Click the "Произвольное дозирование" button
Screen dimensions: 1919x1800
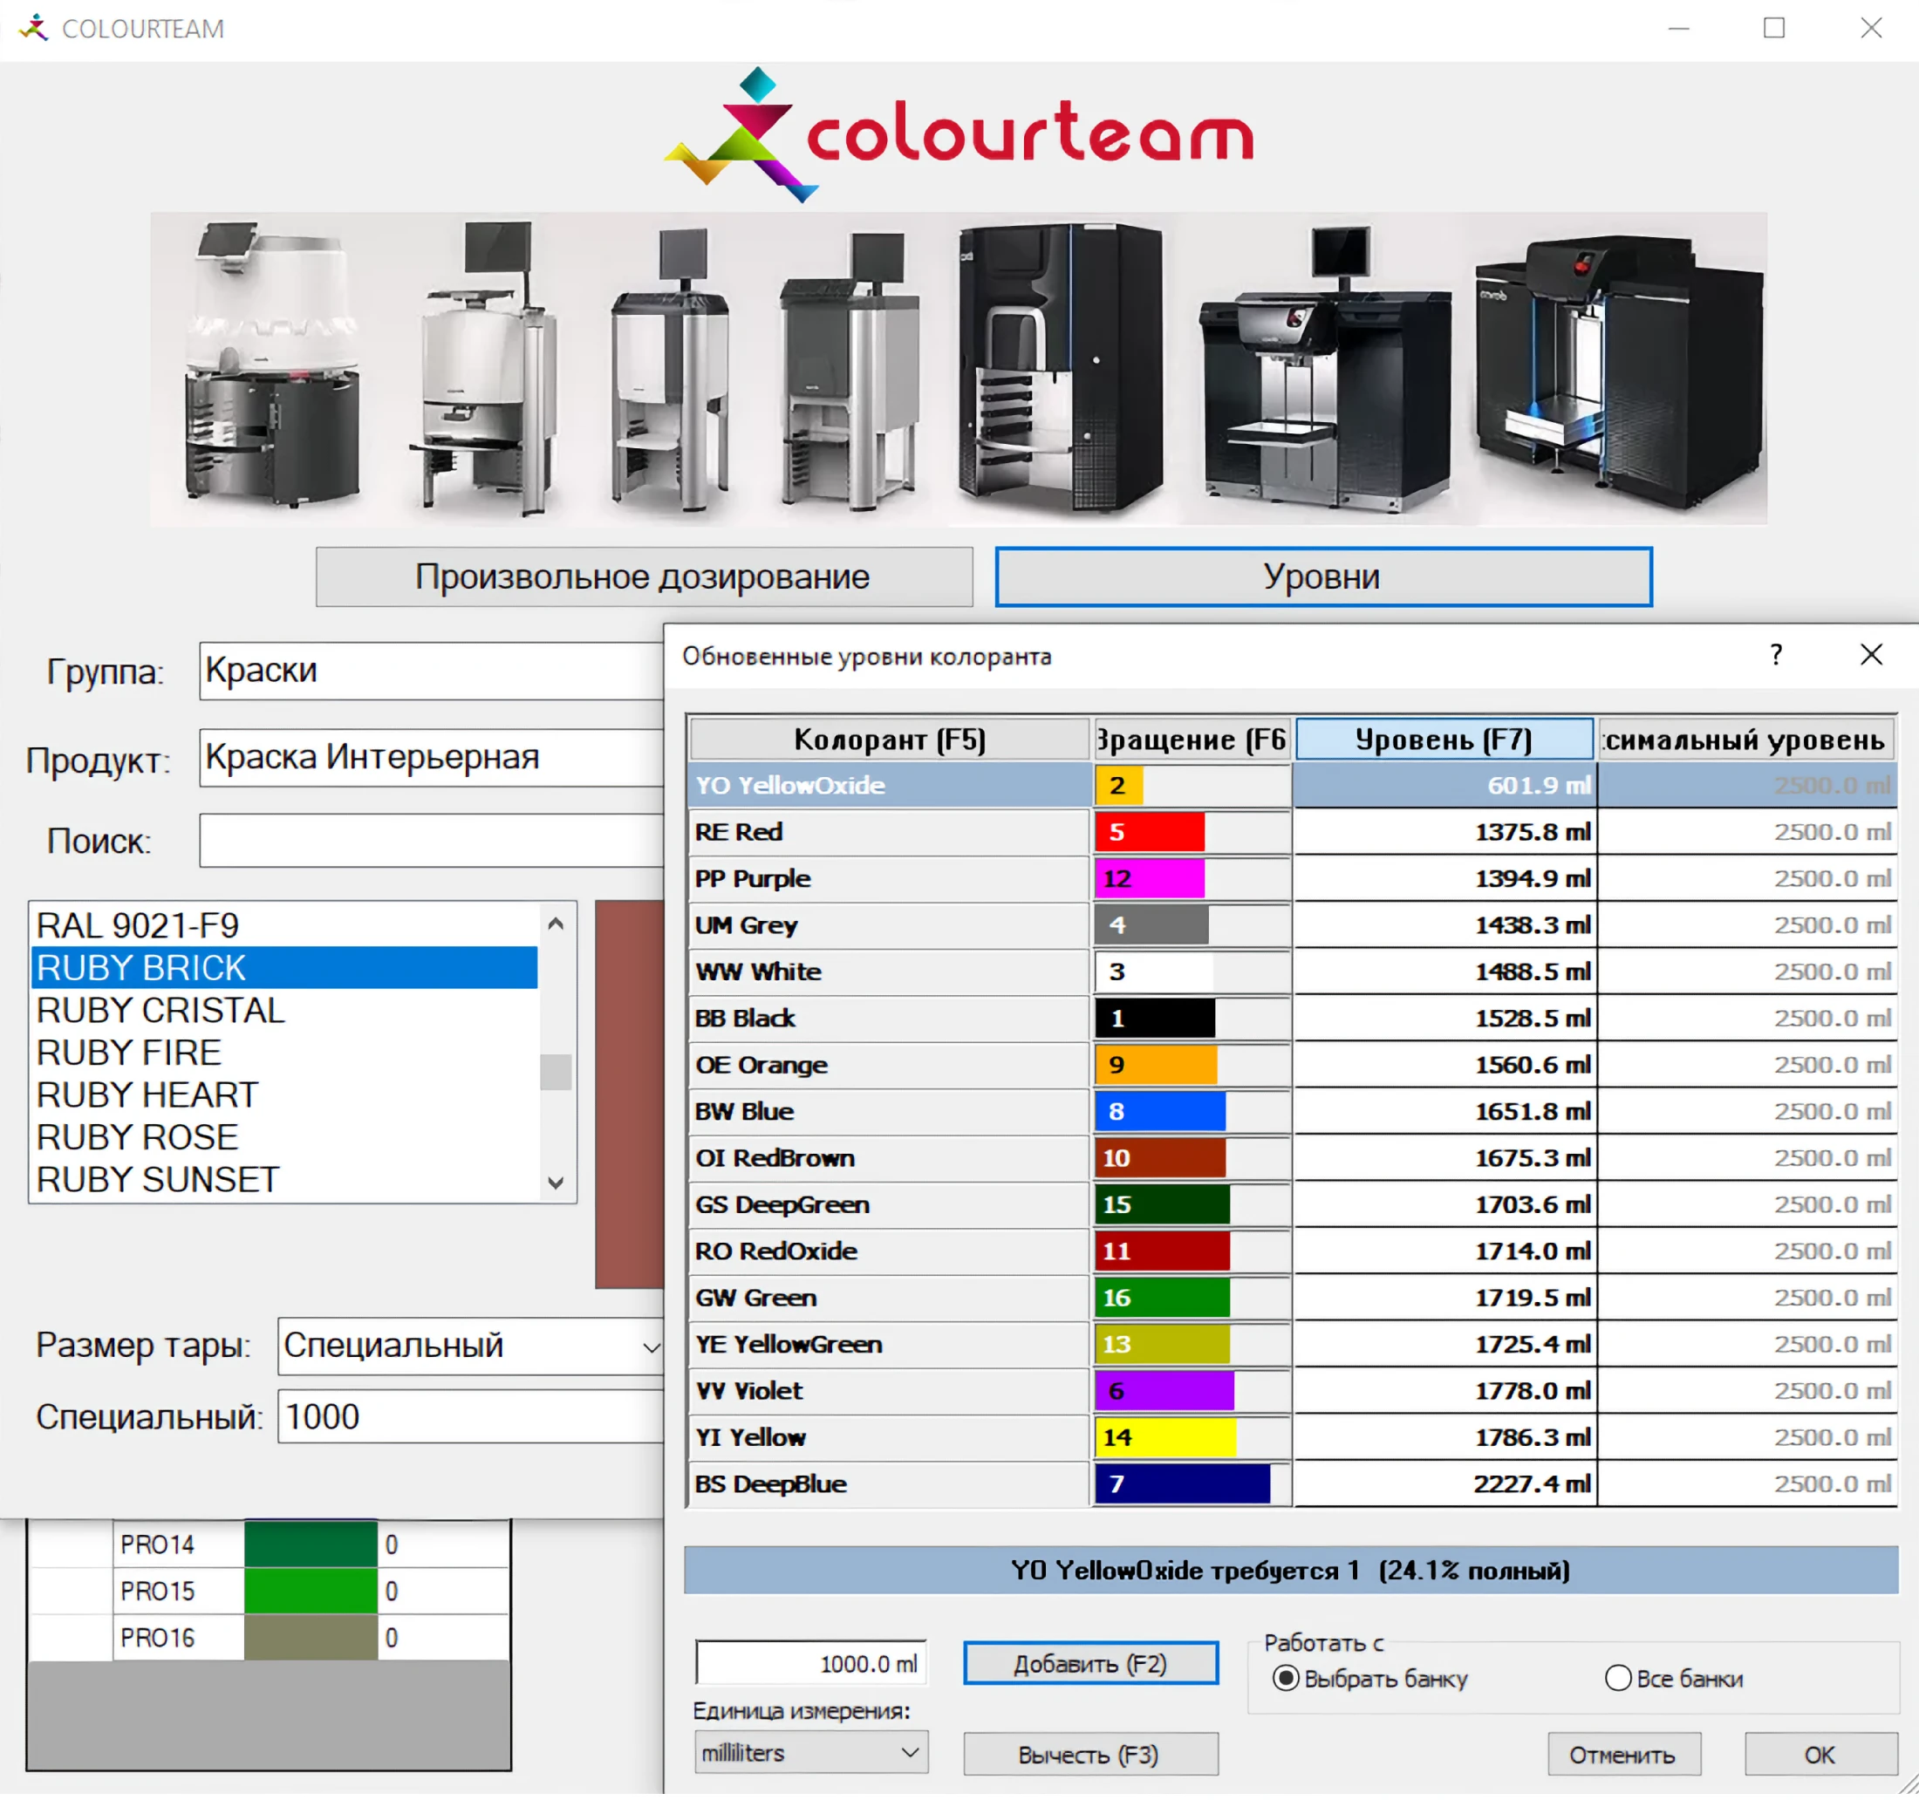[x=642, y=576]
